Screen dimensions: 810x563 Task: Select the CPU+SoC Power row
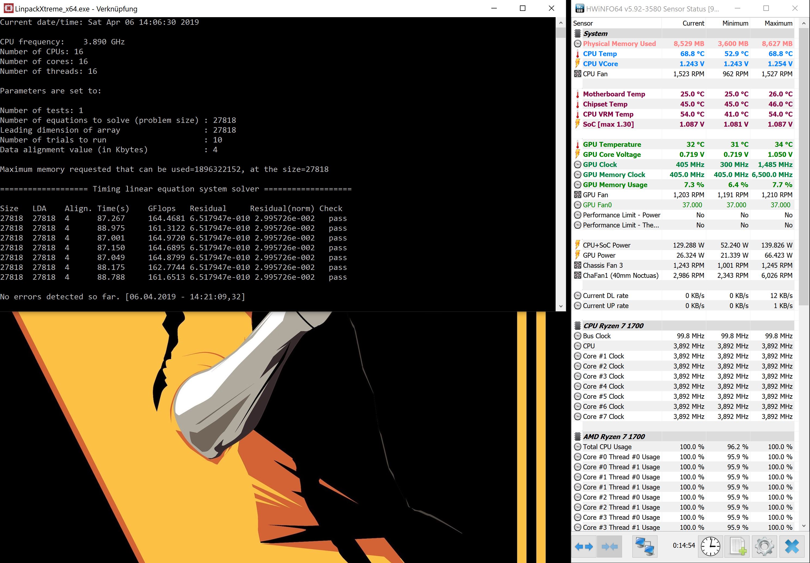(x=606, y=245)
